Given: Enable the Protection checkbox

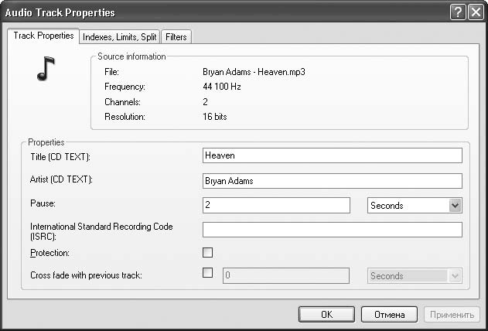Looking at the screenshot, I should tap(207, 252).
